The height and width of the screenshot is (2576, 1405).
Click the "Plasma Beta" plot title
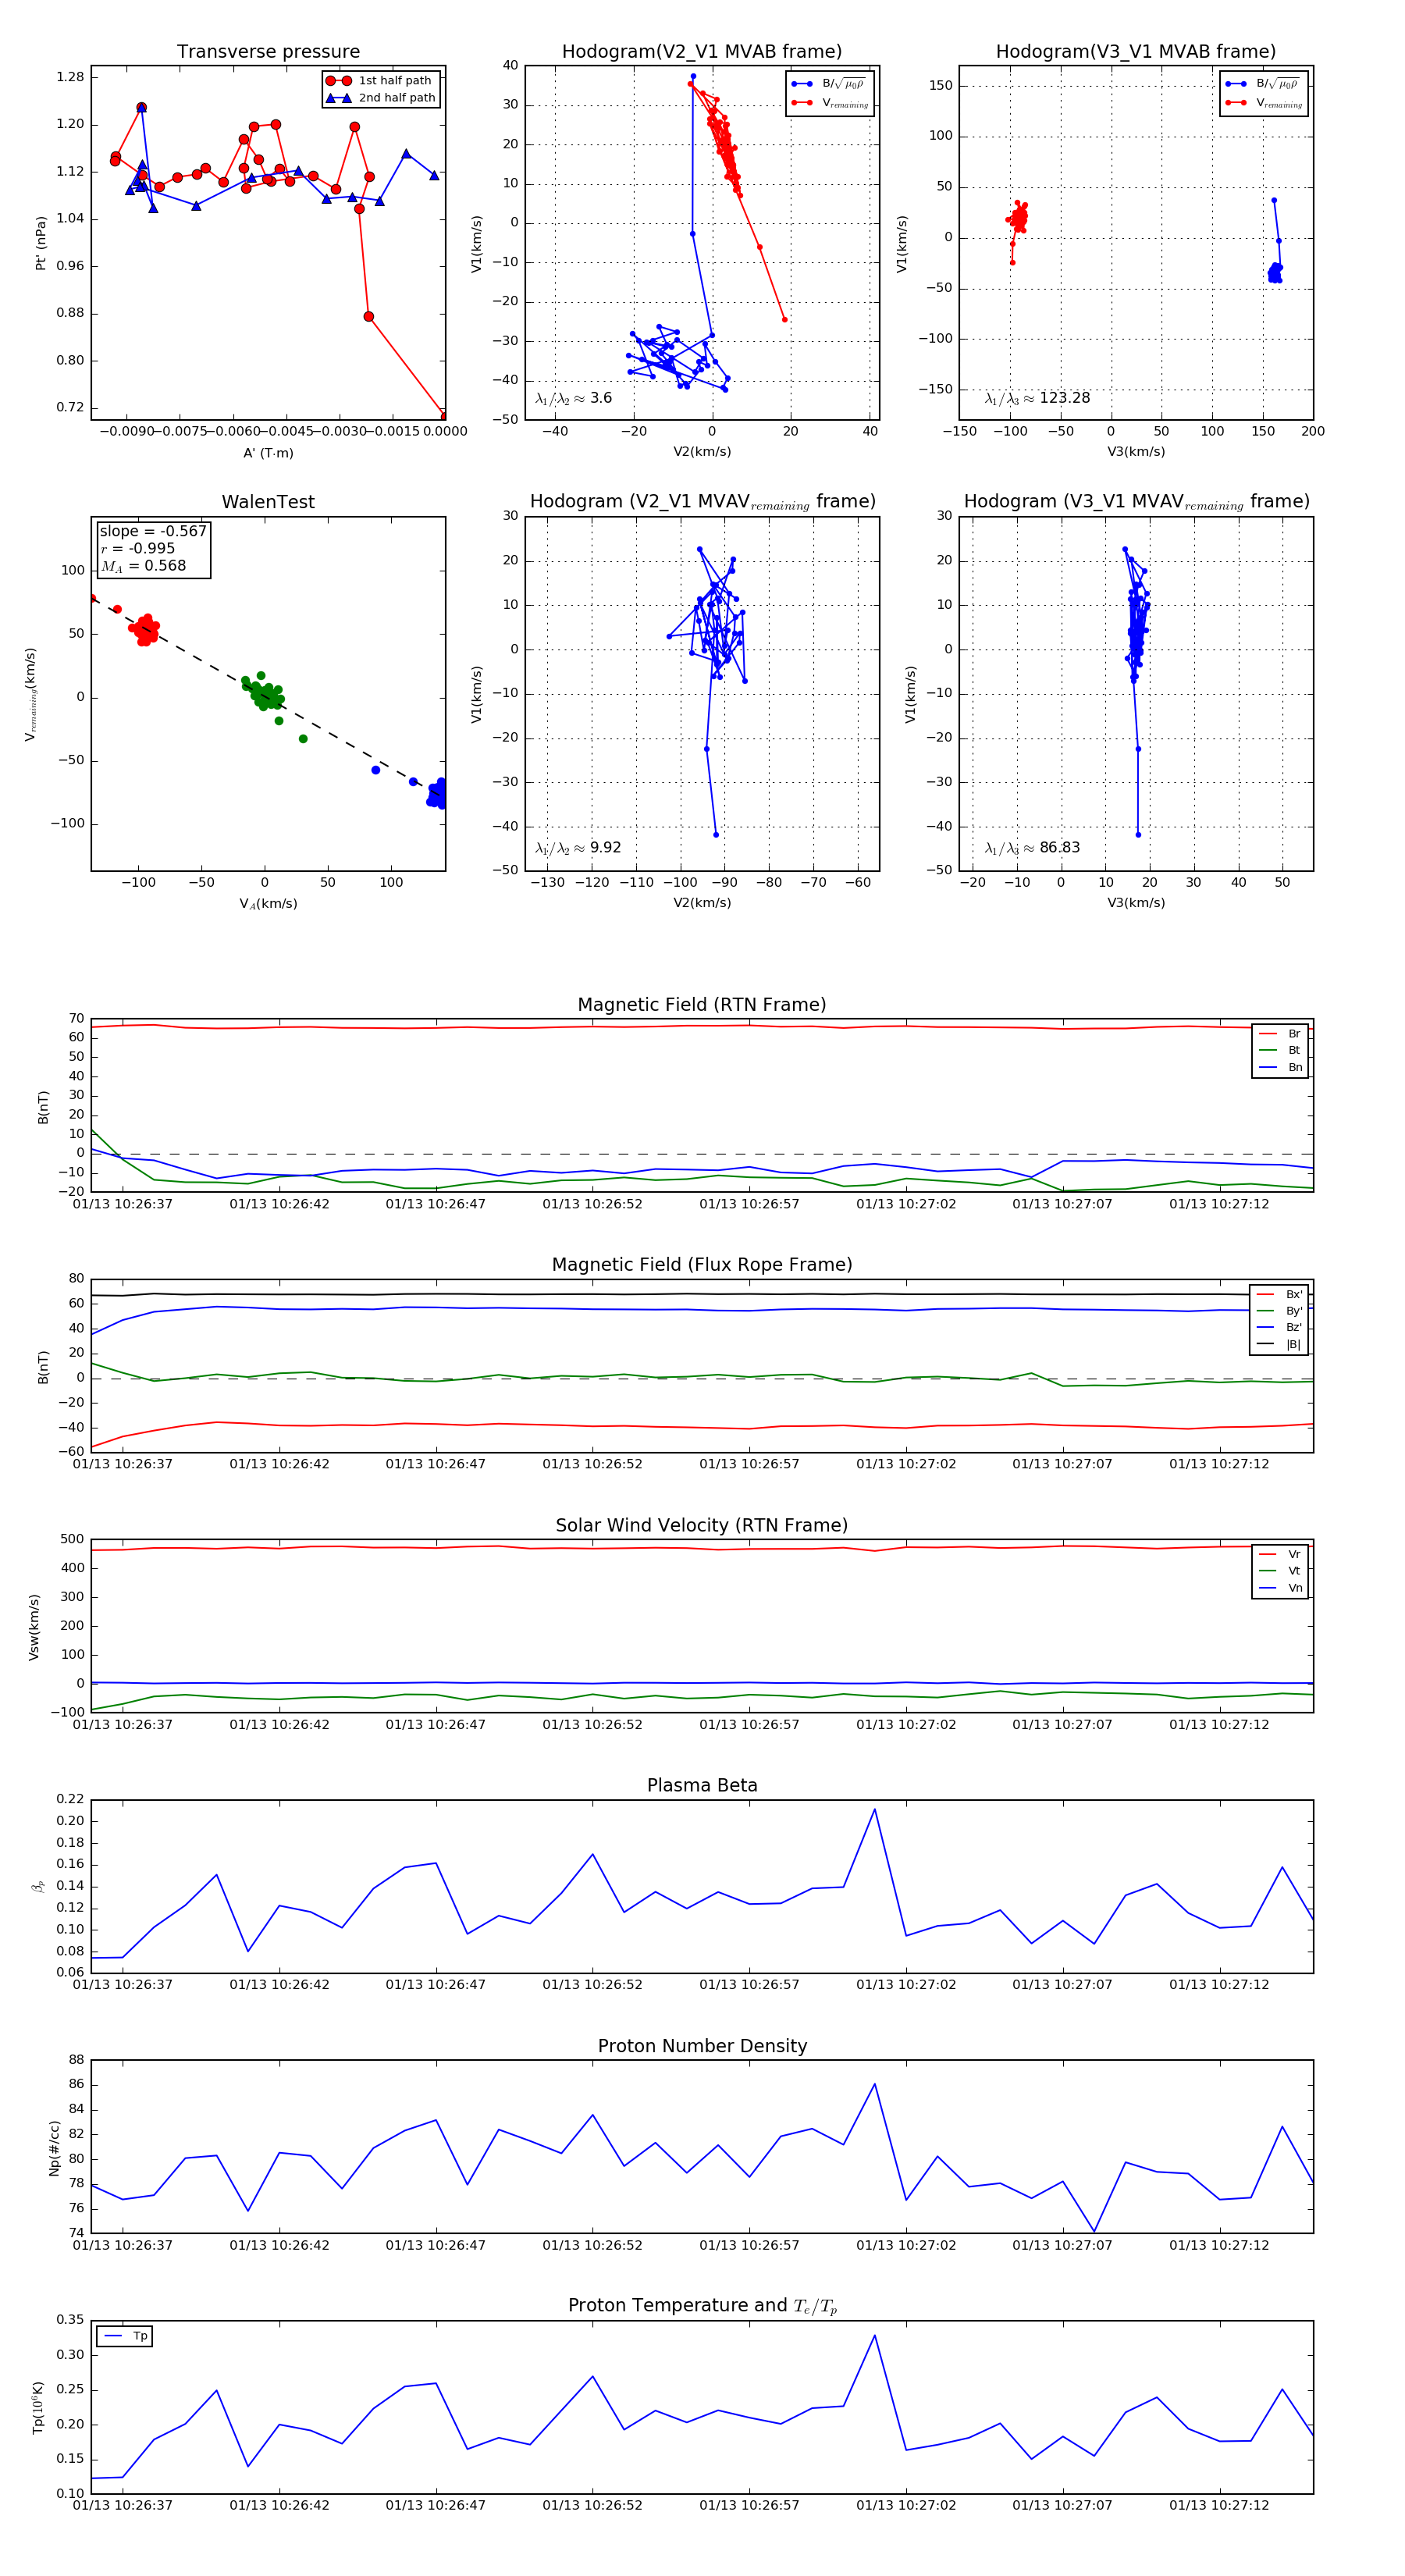[702, 1785]
